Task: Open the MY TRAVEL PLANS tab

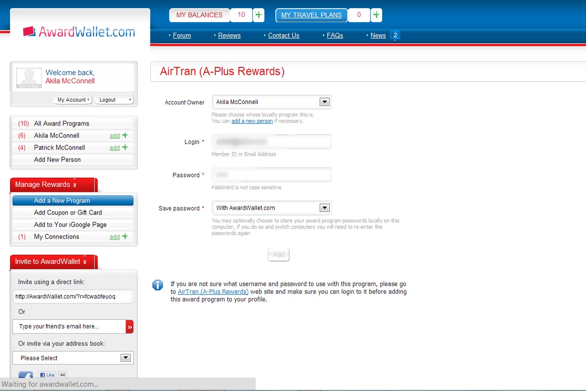Action: (312, 15)
